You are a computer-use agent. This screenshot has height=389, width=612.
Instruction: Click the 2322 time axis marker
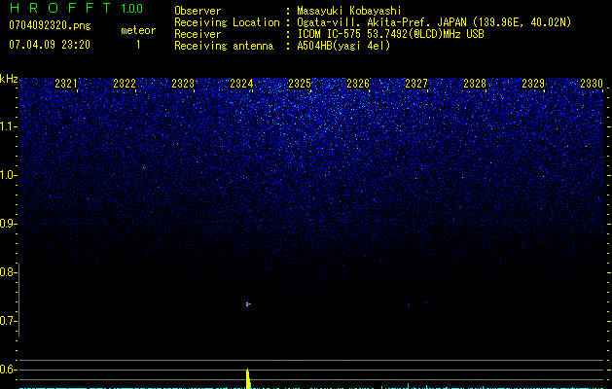click(x=125, y=84)
